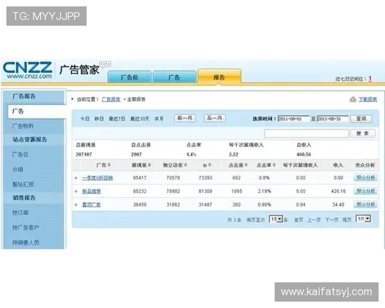The width and height of the screenshot is (385, 308).
Task: Filter by 最近30天
Action: [140, 119]
